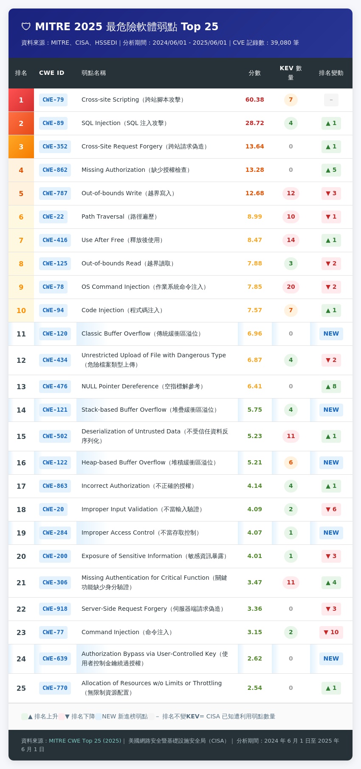Click the blue NEW 新進榜弱點 legend swatch

[x=99, y=717]
